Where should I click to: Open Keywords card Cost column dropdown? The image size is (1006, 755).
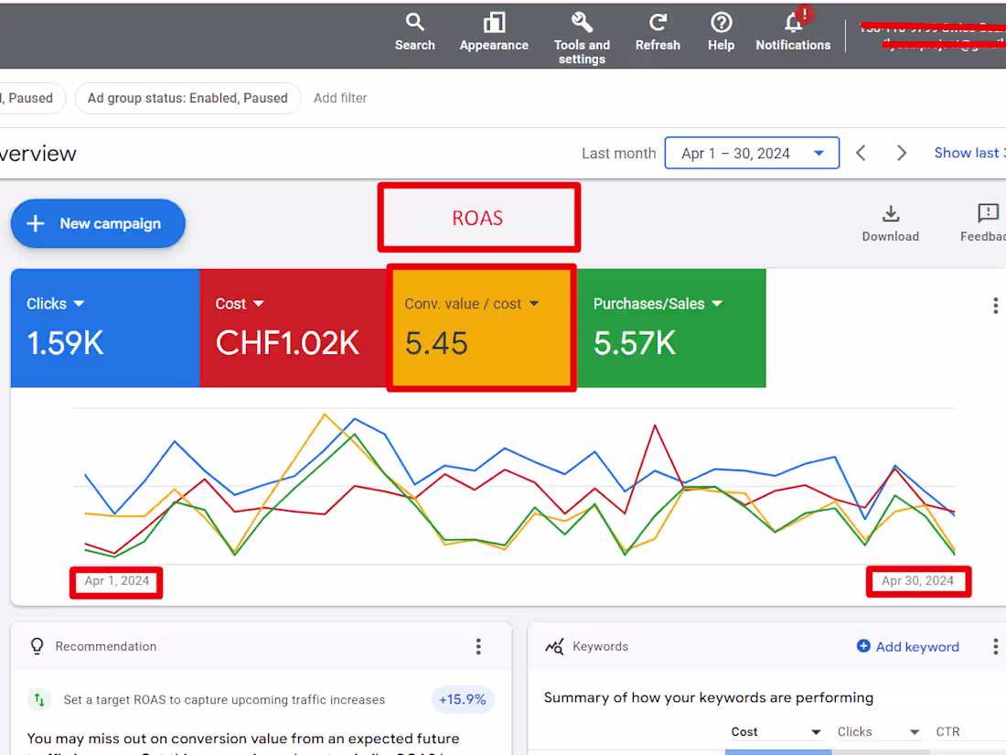click(x=776, y=732)
